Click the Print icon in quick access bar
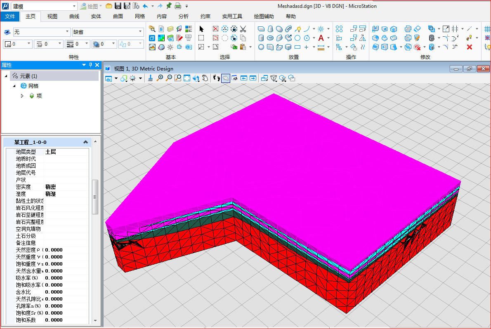Screen dimensions: 491x329 [178, 6]
